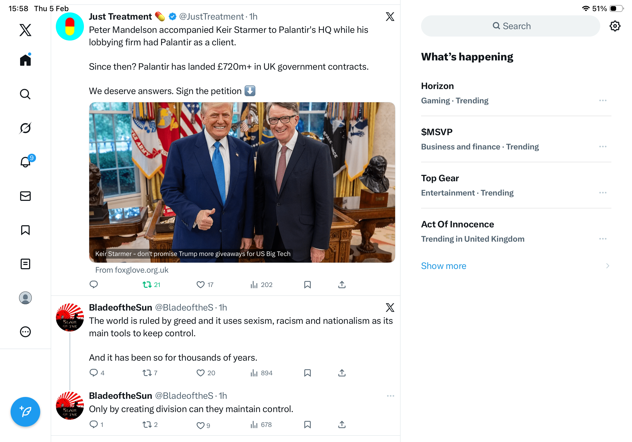Image resolution: width=632 pixels, height=442 pixels.
Task: Open the Grok icon in sidebar
Action: click(x=25, y=128)
